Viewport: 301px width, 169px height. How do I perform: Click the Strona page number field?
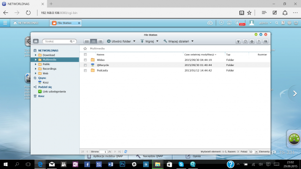(103, 151)
